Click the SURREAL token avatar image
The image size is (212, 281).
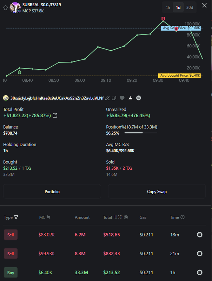(x=16, y=7)
